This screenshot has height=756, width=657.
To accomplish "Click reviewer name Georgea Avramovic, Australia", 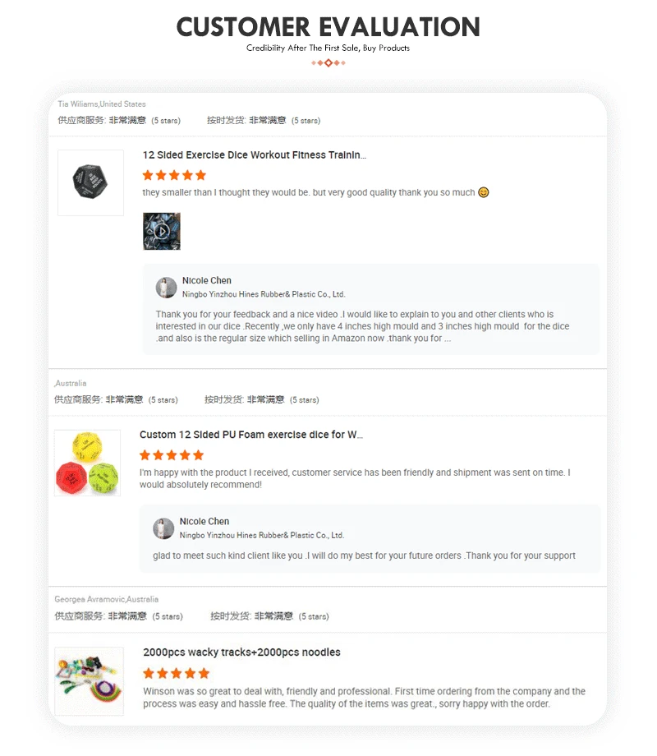I will [107, 599].
